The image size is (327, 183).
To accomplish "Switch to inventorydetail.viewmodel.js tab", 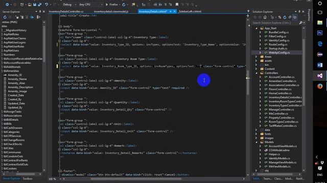I will click(x=111, y=11).
